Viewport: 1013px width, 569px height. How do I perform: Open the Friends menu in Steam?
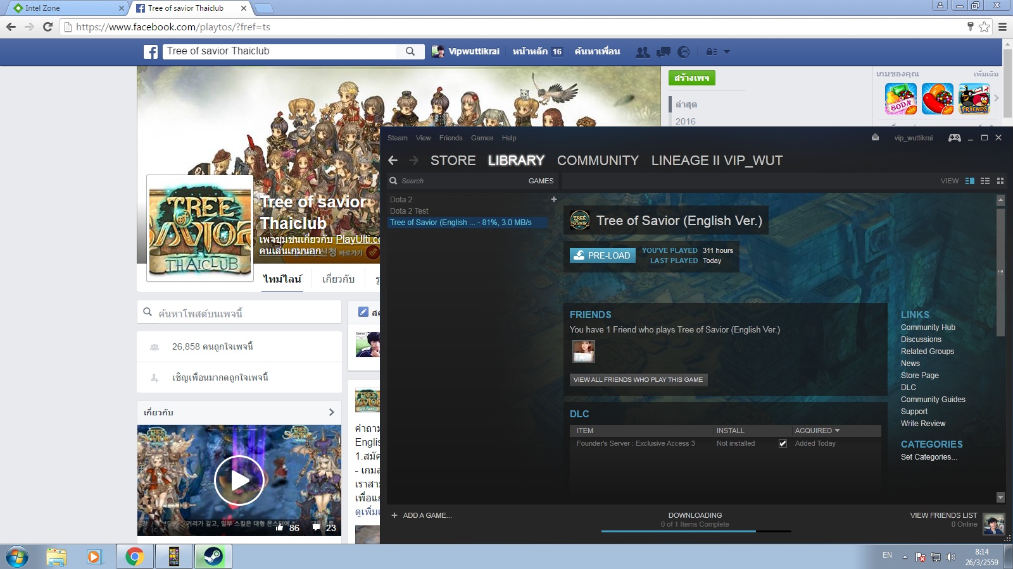click(451, 138)
